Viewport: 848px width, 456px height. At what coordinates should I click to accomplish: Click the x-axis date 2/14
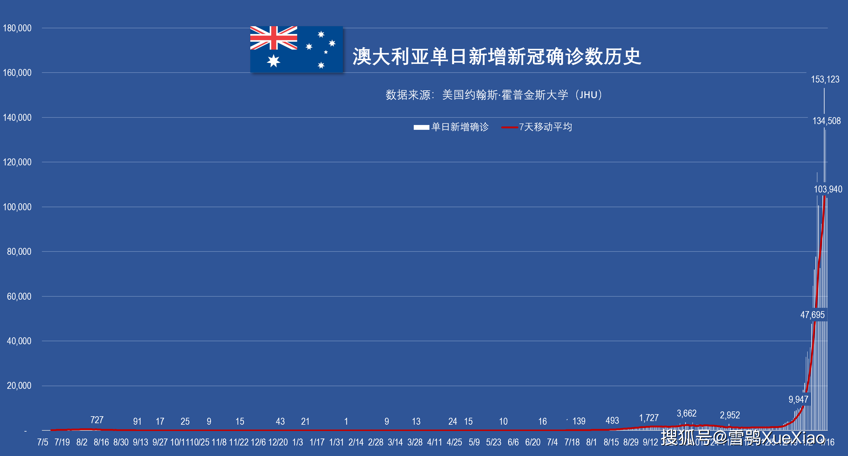tap(356, 442)
